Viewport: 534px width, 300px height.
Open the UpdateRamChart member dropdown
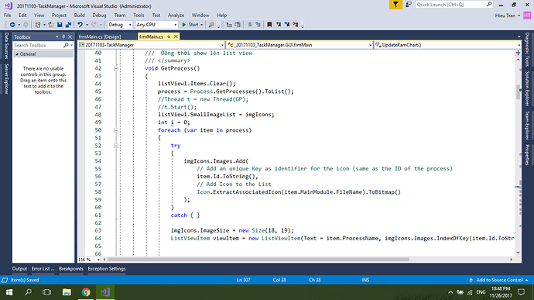(x=447, y=45)
